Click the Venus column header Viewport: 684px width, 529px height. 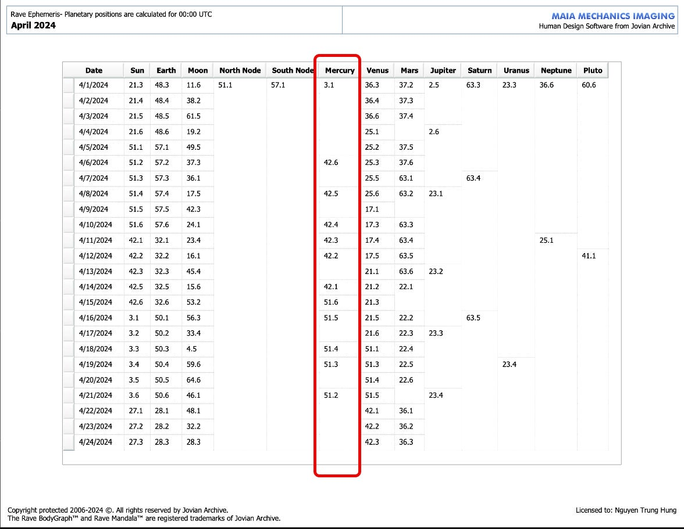[377, 70]
